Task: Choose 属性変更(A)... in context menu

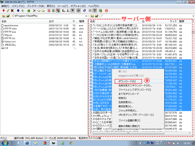Action: tap(138, 106)
